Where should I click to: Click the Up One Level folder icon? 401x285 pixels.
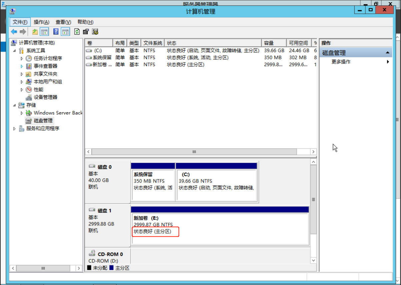(35, 32)
